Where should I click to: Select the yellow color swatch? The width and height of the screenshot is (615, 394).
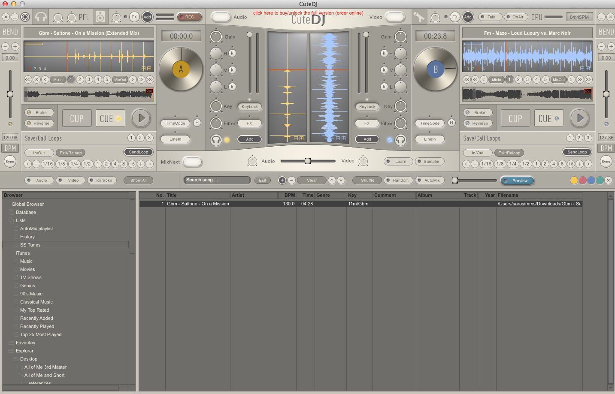click(574, 180)
